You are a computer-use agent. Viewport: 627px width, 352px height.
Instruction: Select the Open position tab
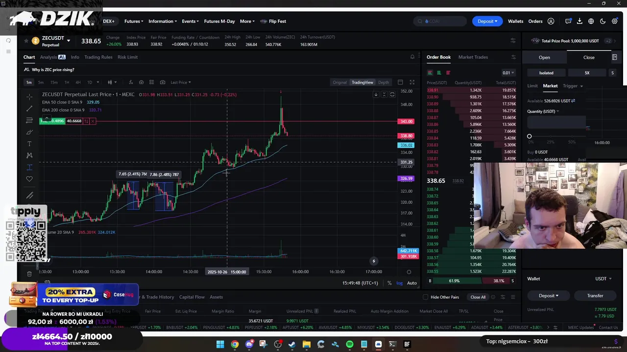[x=544, y=57]
